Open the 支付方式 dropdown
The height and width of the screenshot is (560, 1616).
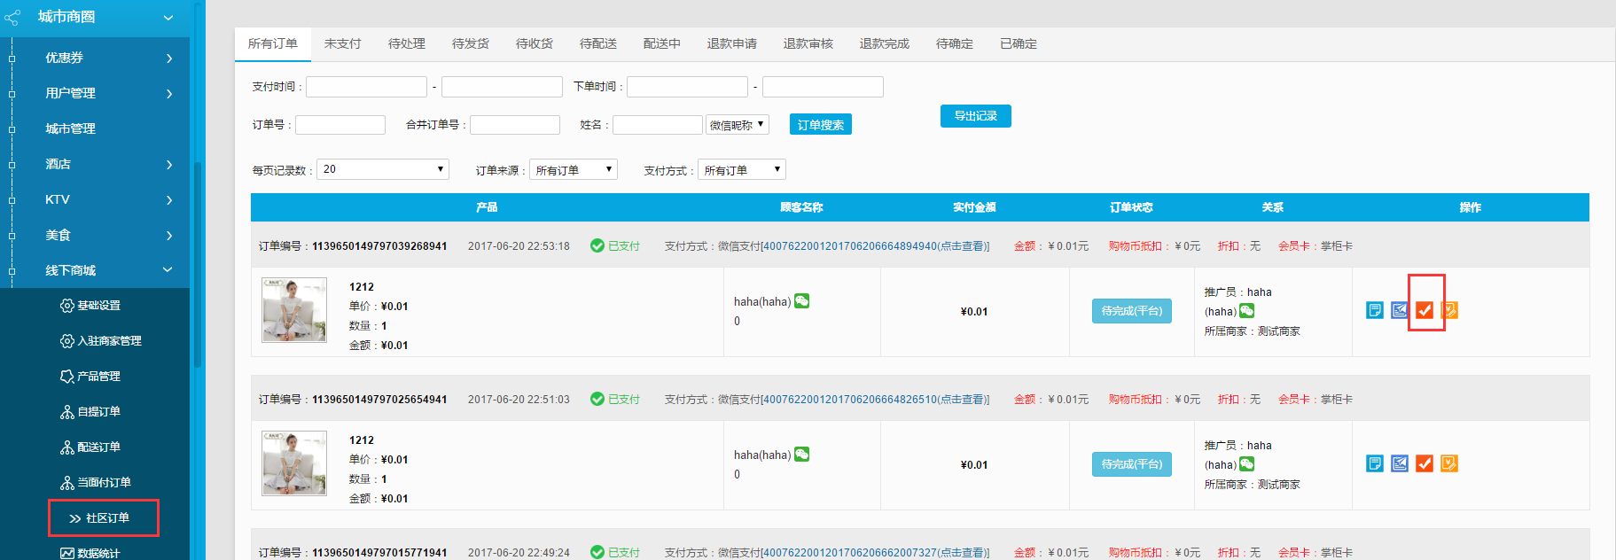click(742, 170)
